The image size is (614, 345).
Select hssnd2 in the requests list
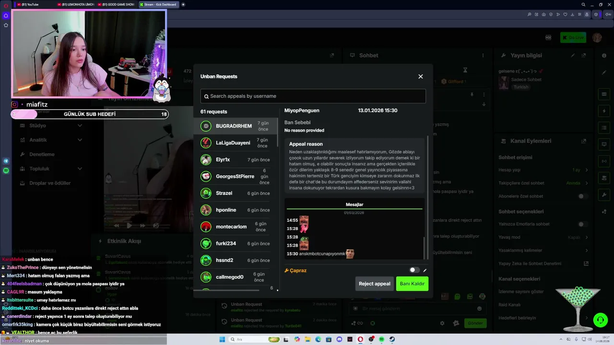pos(236,260)
